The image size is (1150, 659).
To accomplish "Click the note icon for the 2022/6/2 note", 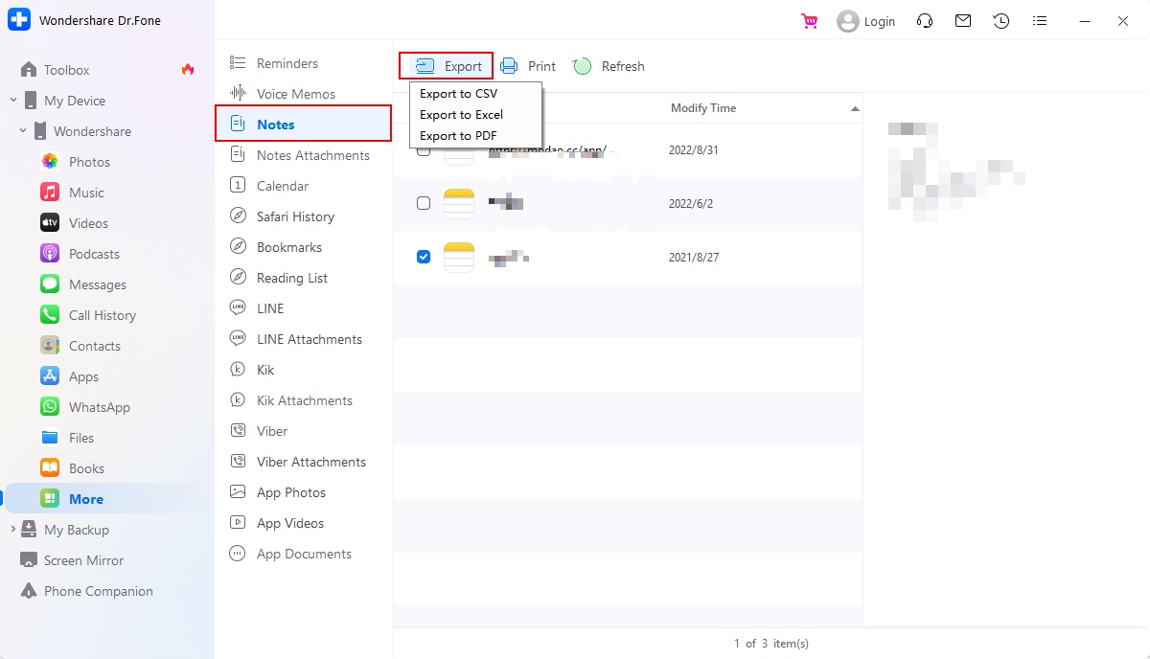I will point(459,203).
